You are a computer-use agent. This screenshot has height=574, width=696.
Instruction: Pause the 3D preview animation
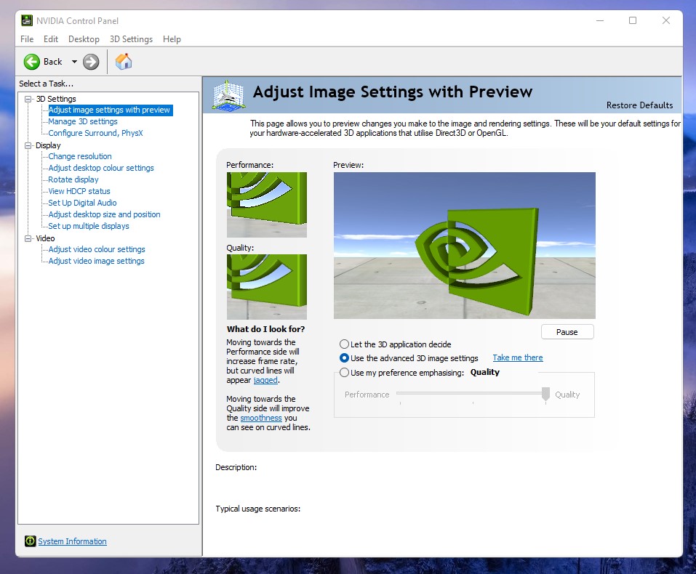tap(567, 332)
